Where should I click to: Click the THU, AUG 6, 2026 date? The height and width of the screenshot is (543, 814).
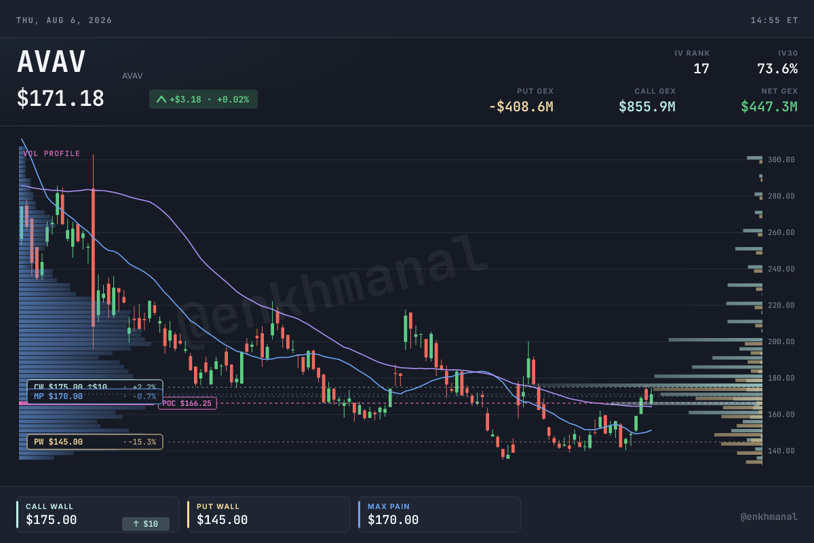[x=64, y=20]
